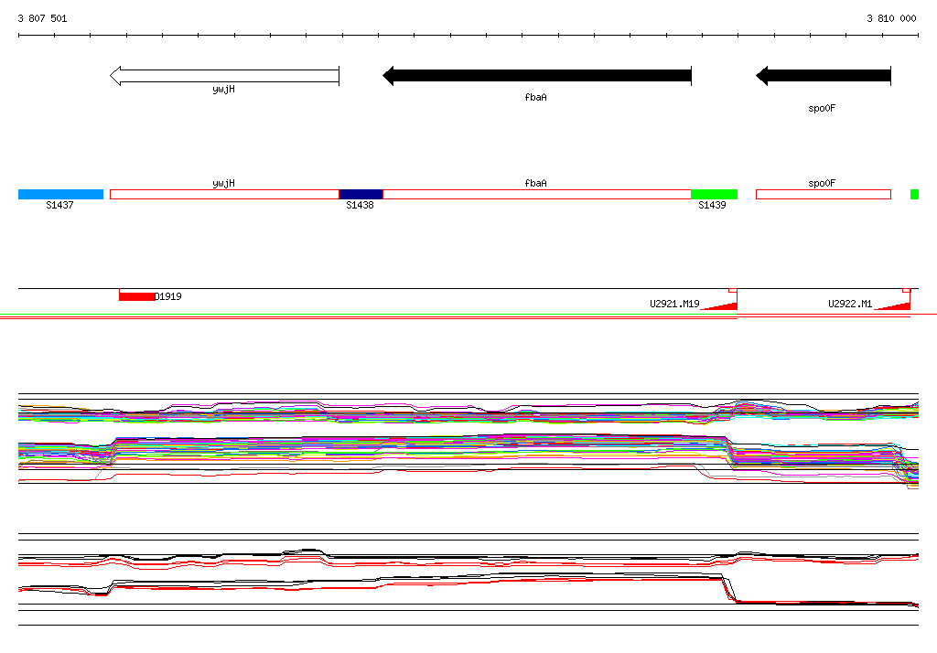Image resolution: width=937 pixels, height=653 pixels.
Task: Click the small green segment at right edge
Action: pos(914,194)
